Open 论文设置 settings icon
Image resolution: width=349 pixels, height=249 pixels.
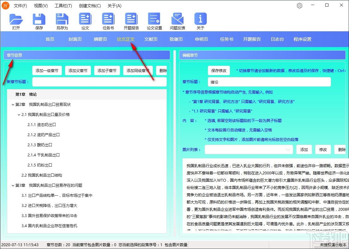154,20
